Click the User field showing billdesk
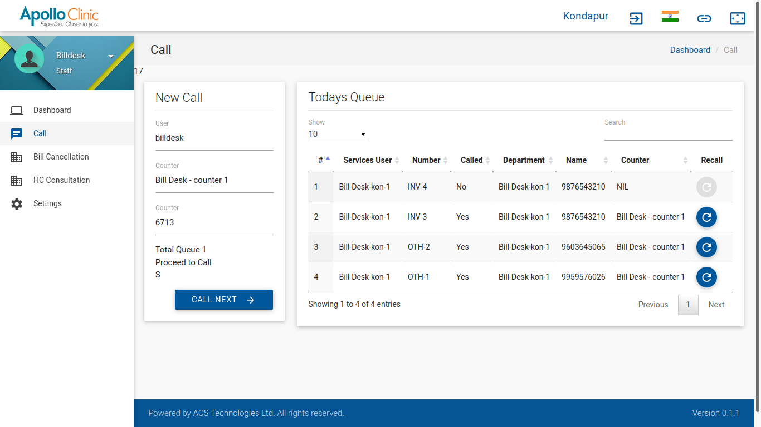The image size is (761, 427). pos(214,138)
